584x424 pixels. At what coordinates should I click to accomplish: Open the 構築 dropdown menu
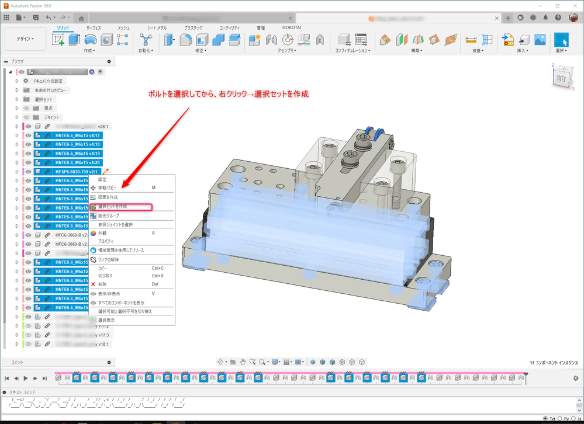pos(417,51)
